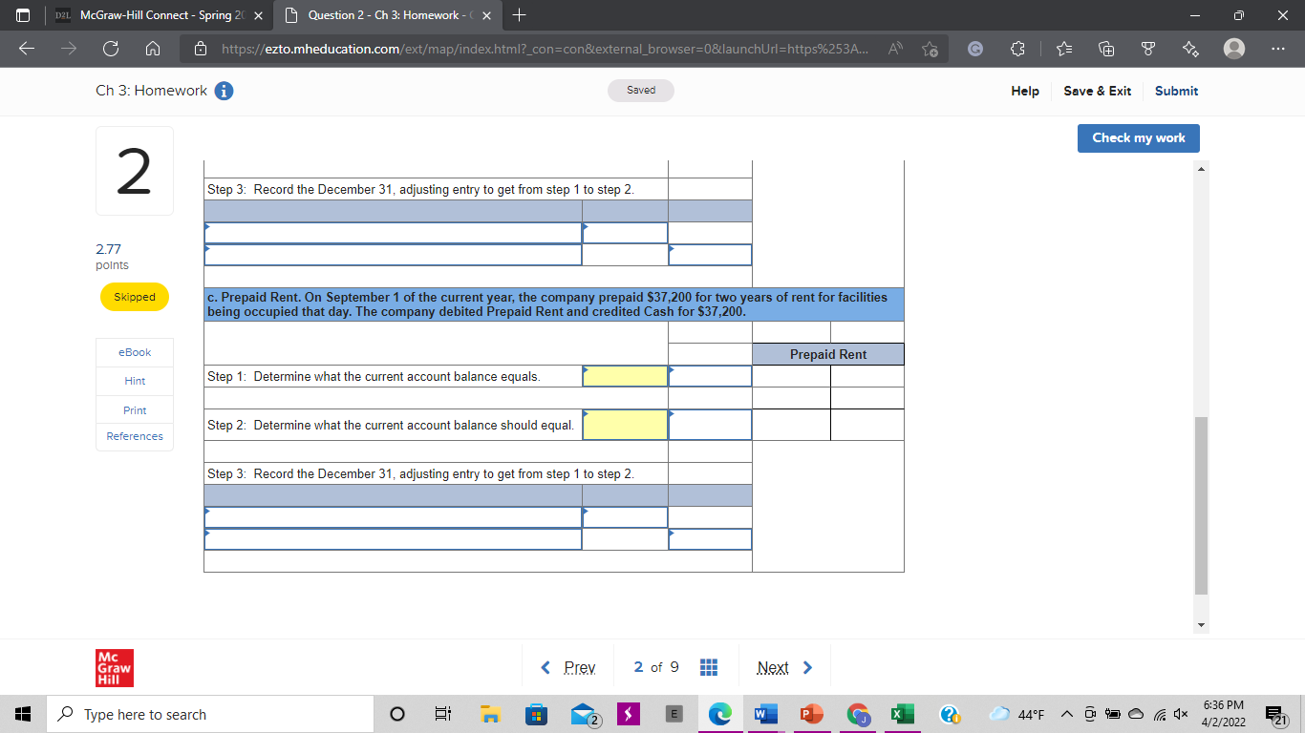Open second account dropdown under Prepaid Rent Step 3

coord(393,539)
